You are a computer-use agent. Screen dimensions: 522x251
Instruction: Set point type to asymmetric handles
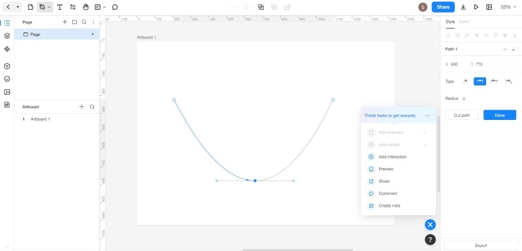pos(494,81)
